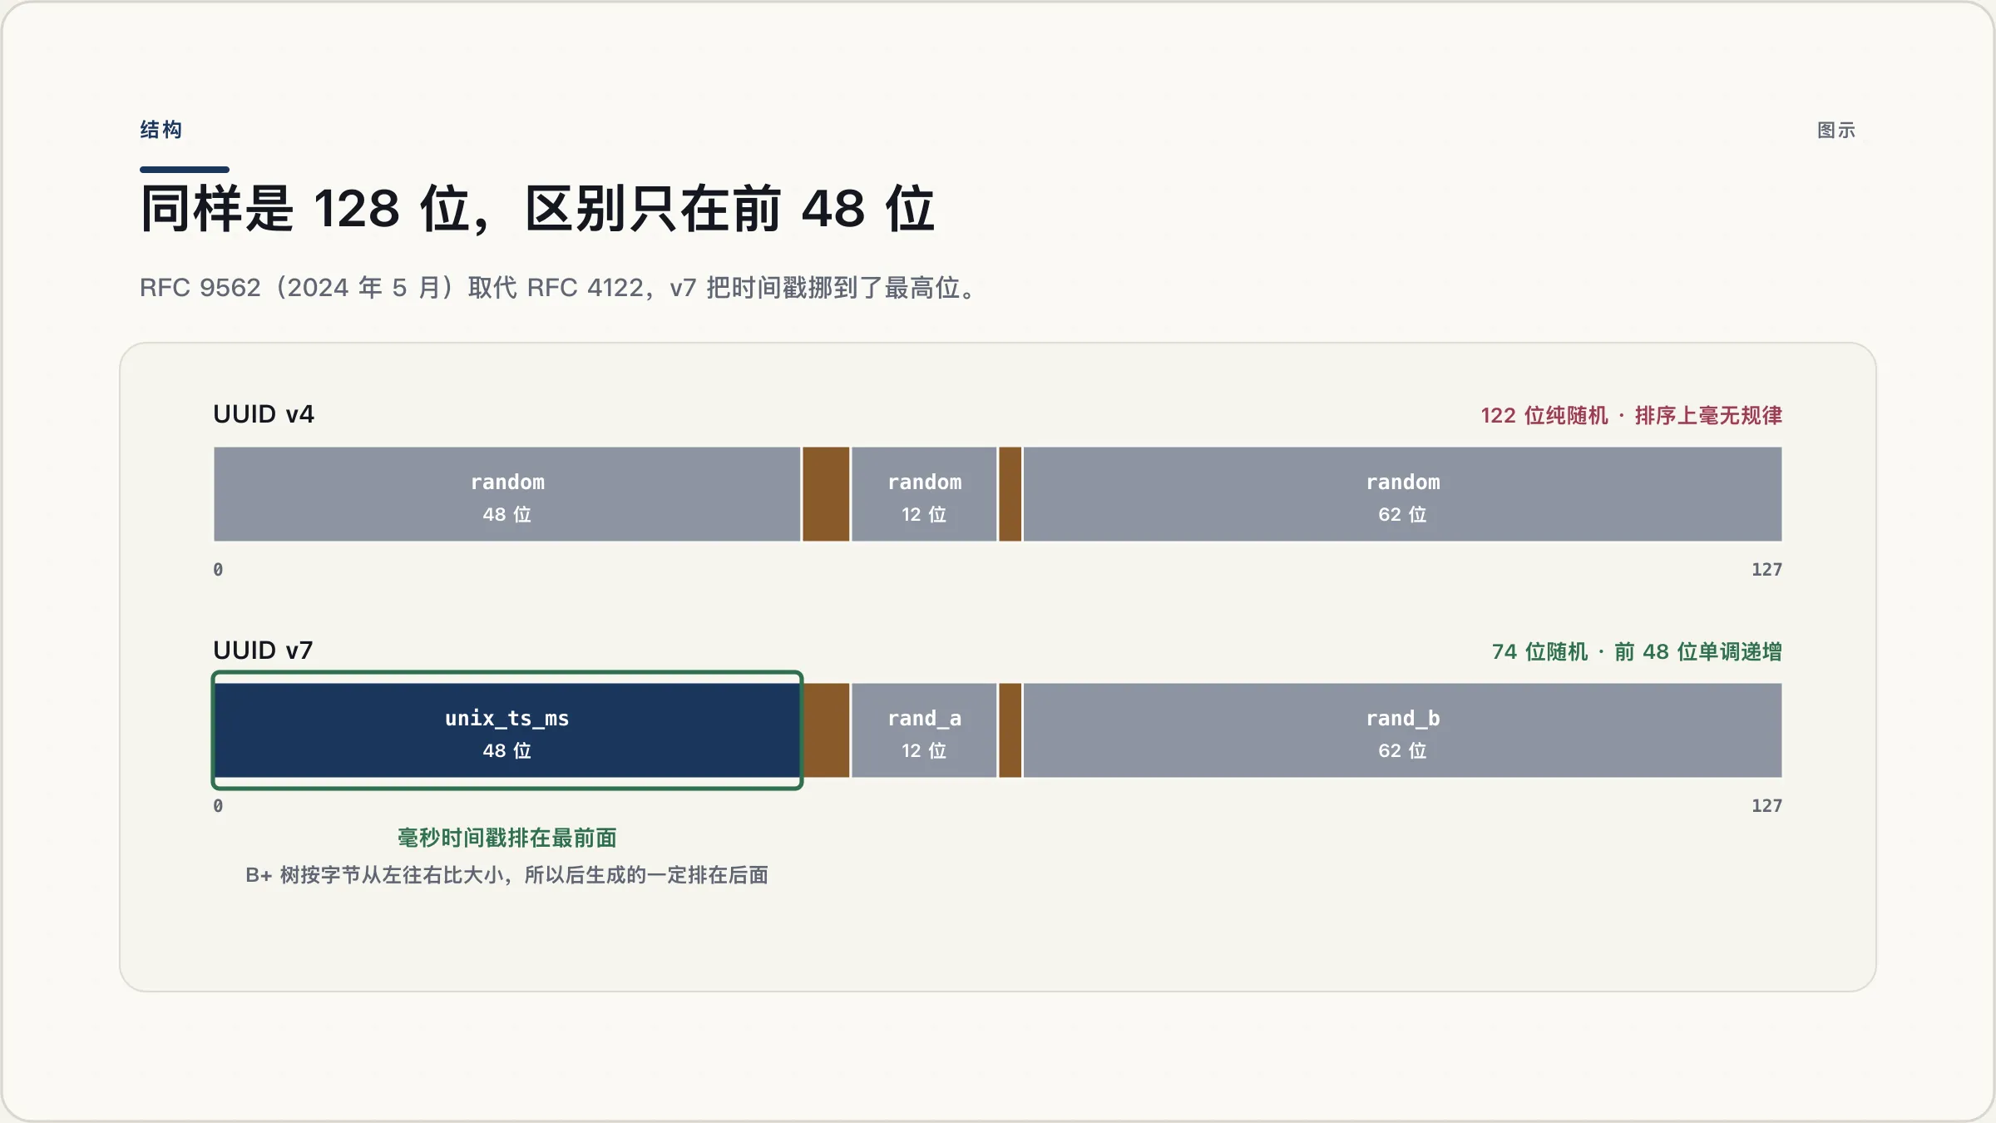
Task: Click the 127 axis label under v4 bar
Action: point(1766,570)
